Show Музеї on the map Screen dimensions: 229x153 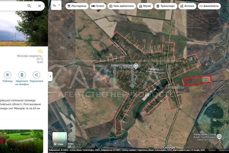coord(145,6)
